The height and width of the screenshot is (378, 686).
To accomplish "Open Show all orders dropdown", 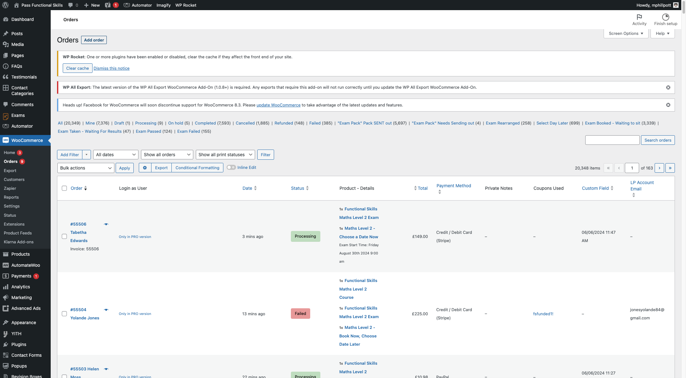I will pyautogui.click(x=167, y=155).
